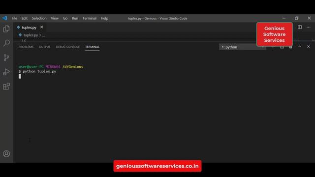Open the Run menu

tap(75, 18)
